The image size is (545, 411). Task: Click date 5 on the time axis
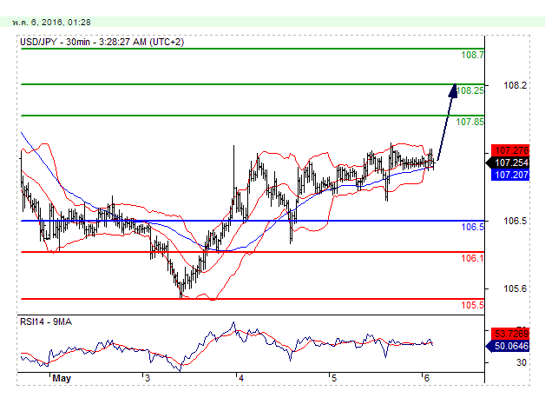coord(333,379)
